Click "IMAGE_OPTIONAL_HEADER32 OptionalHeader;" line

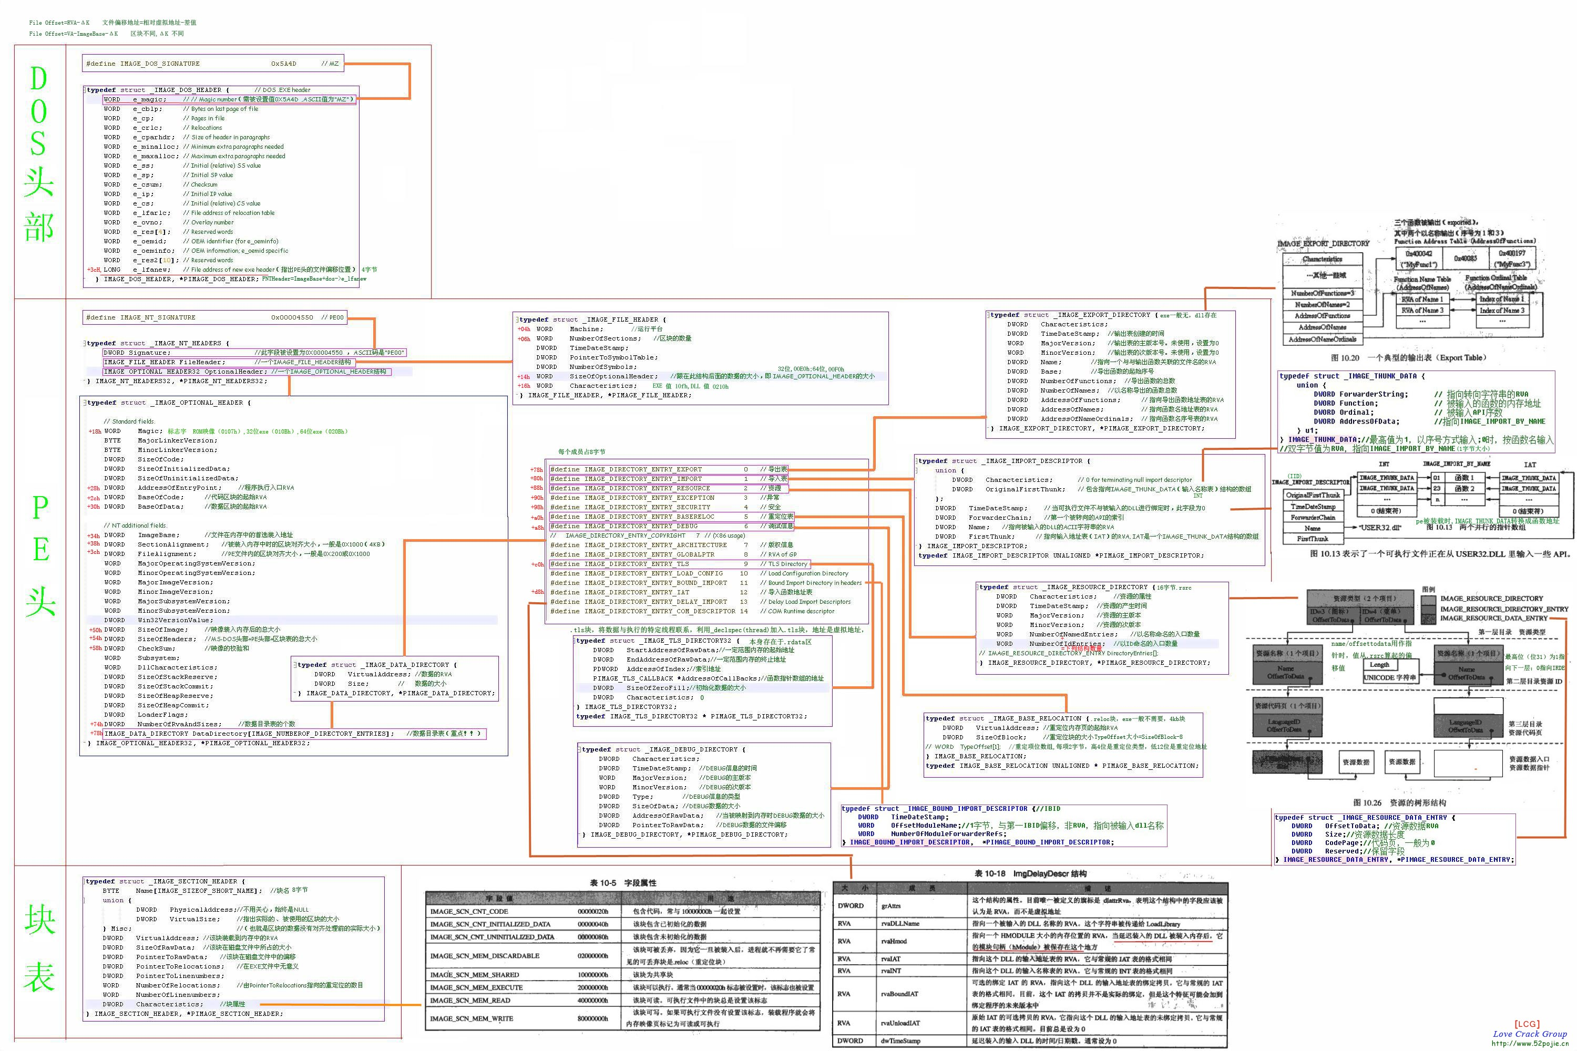[246, 372]
